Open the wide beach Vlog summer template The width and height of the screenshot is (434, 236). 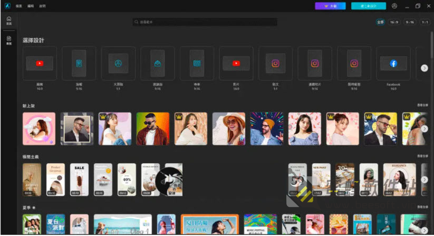(x=123, y=224)
